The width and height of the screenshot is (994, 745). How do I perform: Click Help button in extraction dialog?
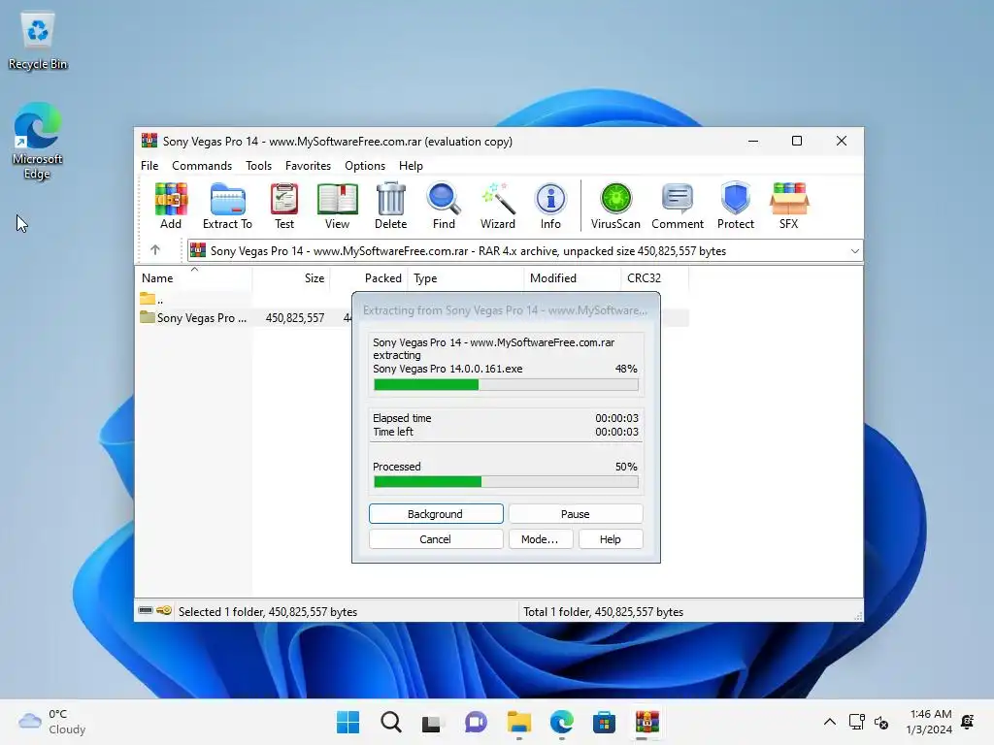[x=611, y=539]
